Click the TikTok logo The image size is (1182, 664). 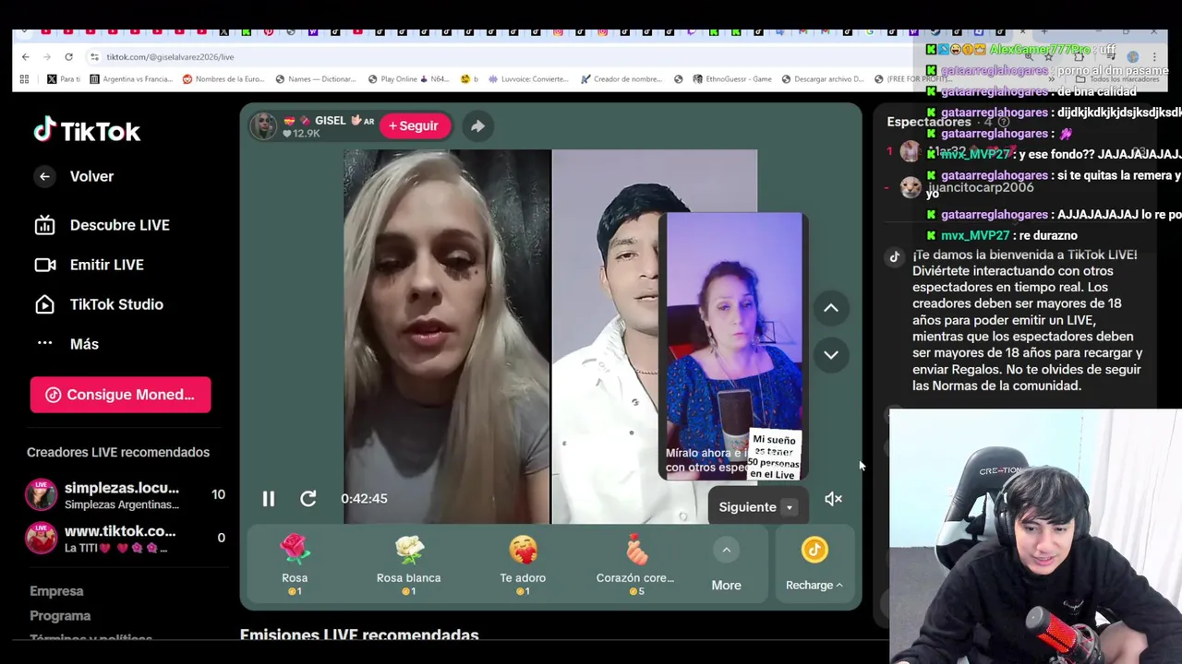(87, 131)
